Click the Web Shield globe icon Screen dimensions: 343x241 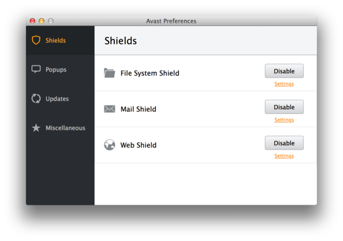pyautogui.click(x=110, y=145)
